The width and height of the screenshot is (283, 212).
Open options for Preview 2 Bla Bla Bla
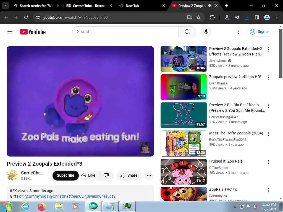pos(268,106)
